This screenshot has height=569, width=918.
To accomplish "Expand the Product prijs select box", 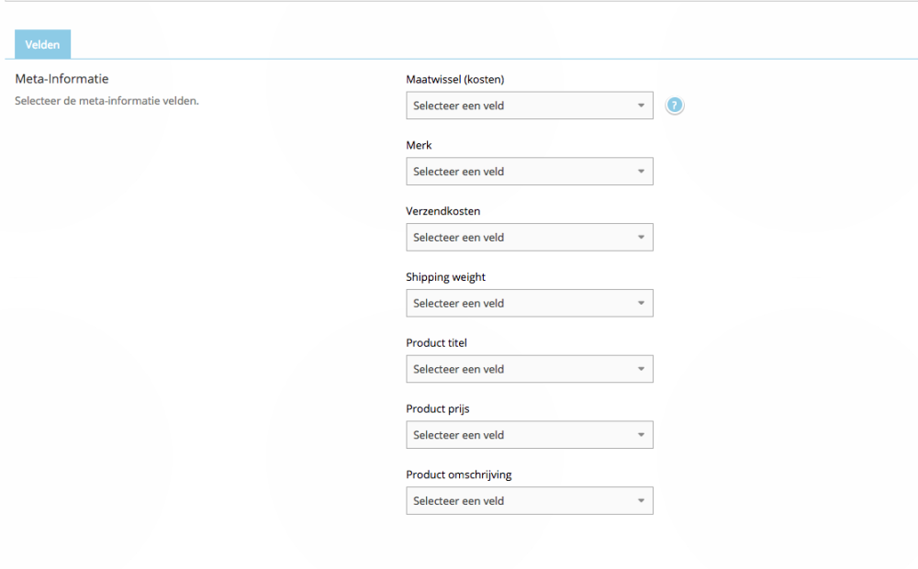I will [x=529, y=435].
